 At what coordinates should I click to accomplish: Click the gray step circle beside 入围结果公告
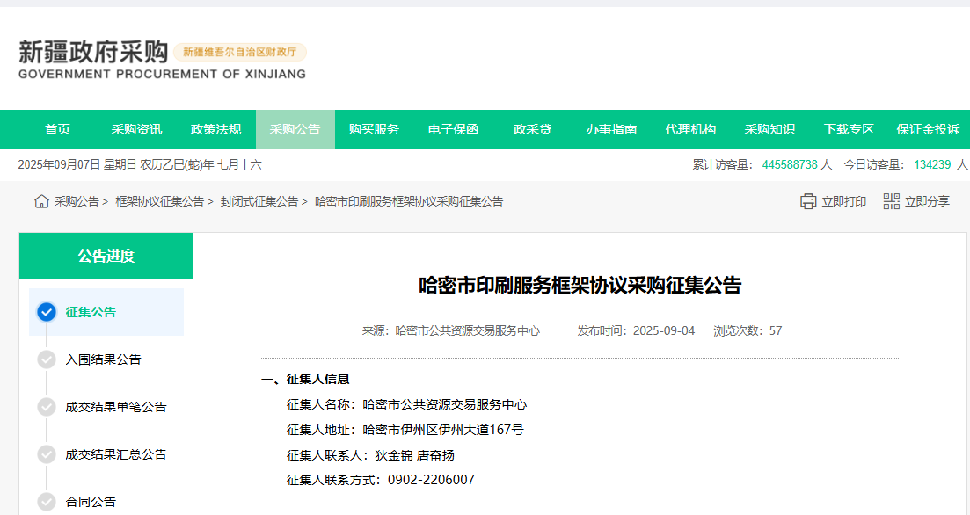[x=46, y=359]
